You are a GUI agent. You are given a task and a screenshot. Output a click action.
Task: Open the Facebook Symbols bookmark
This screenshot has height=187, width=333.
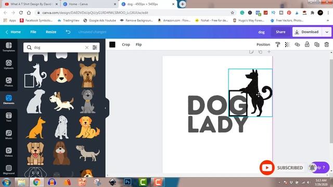click(36, 21)
